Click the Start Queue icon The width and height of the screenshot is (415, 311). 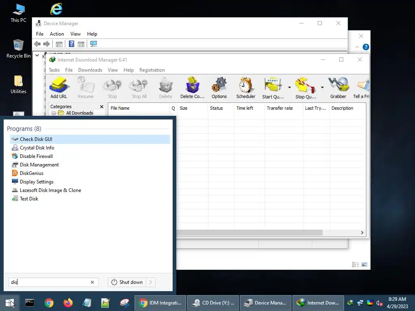coord(273,87)
